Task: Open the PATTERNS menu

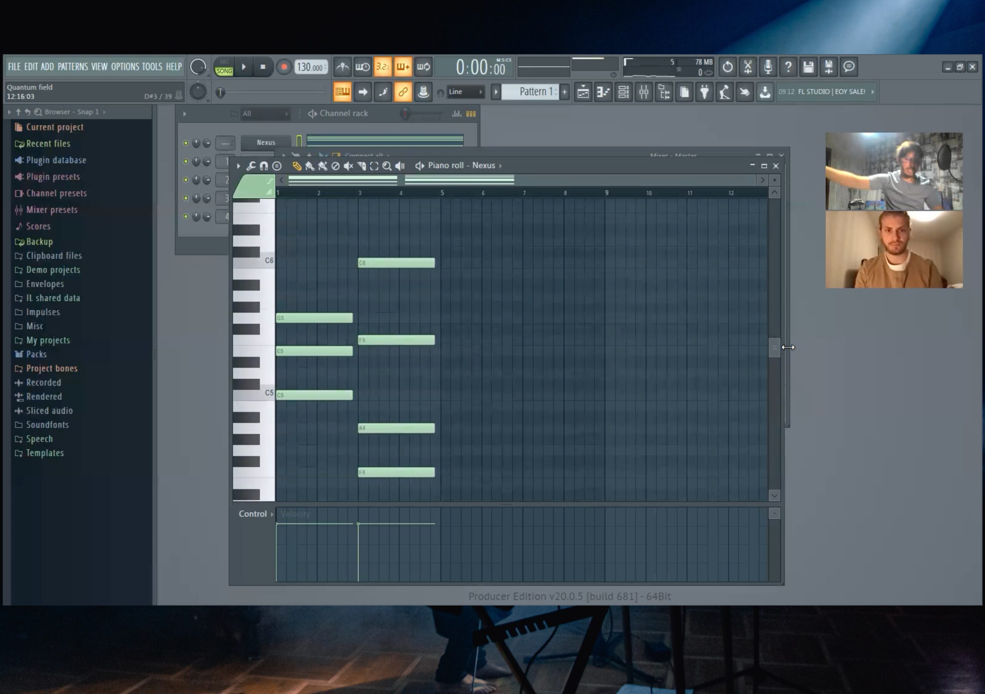Action: click(72, 67)
